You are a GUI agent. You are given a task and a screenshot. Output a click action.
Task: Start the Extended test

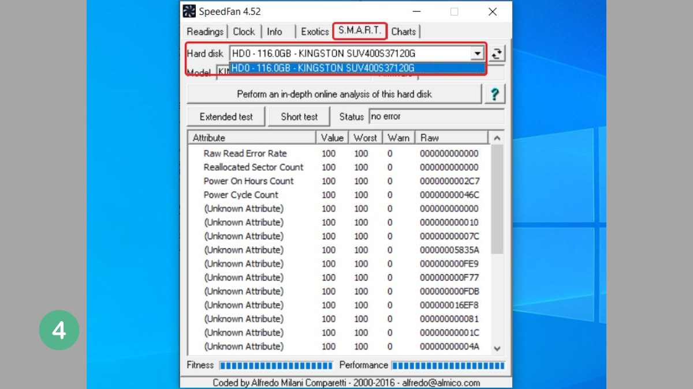[x=226, y=116]
